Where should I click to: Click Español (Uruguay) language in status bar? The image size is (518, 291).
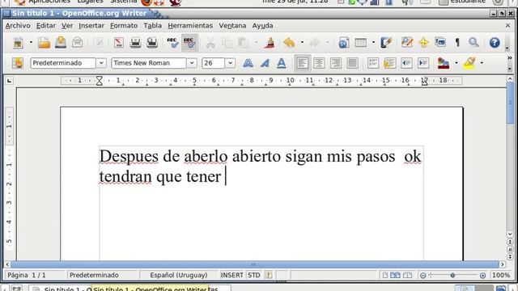tap(179, 275)
